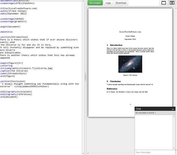Screen dimensions: 177x155
Task: Click the \title{ILoveFreeSoftware.com} line
Action: point(18,9)
